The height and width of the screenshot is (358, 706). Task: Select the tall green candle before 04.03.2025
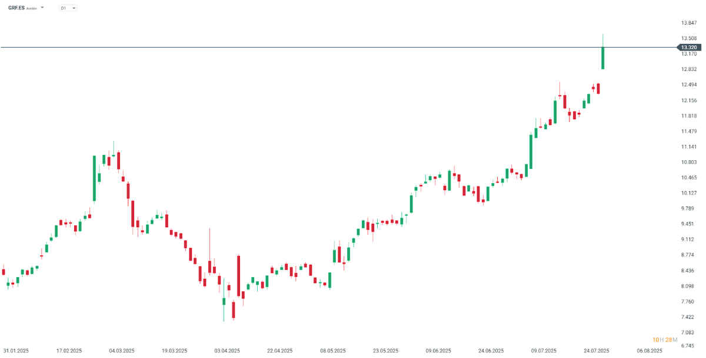click(94, 178)
